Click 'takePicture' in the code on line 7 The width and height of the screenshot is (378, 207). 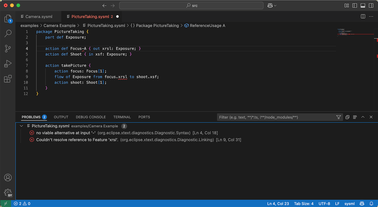coord(74,66)
